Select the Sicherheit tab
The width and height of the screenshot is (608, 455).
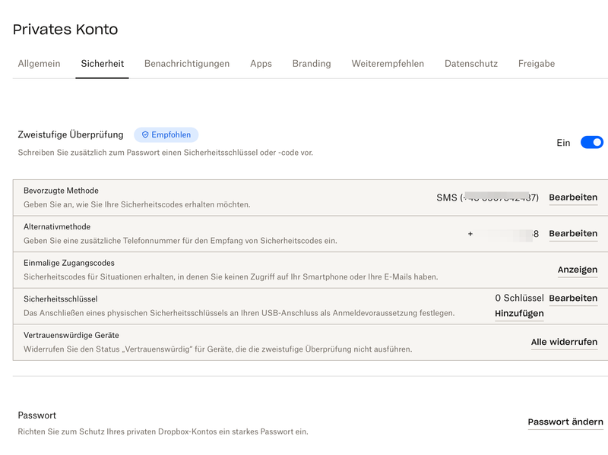(x=102, y=64)
